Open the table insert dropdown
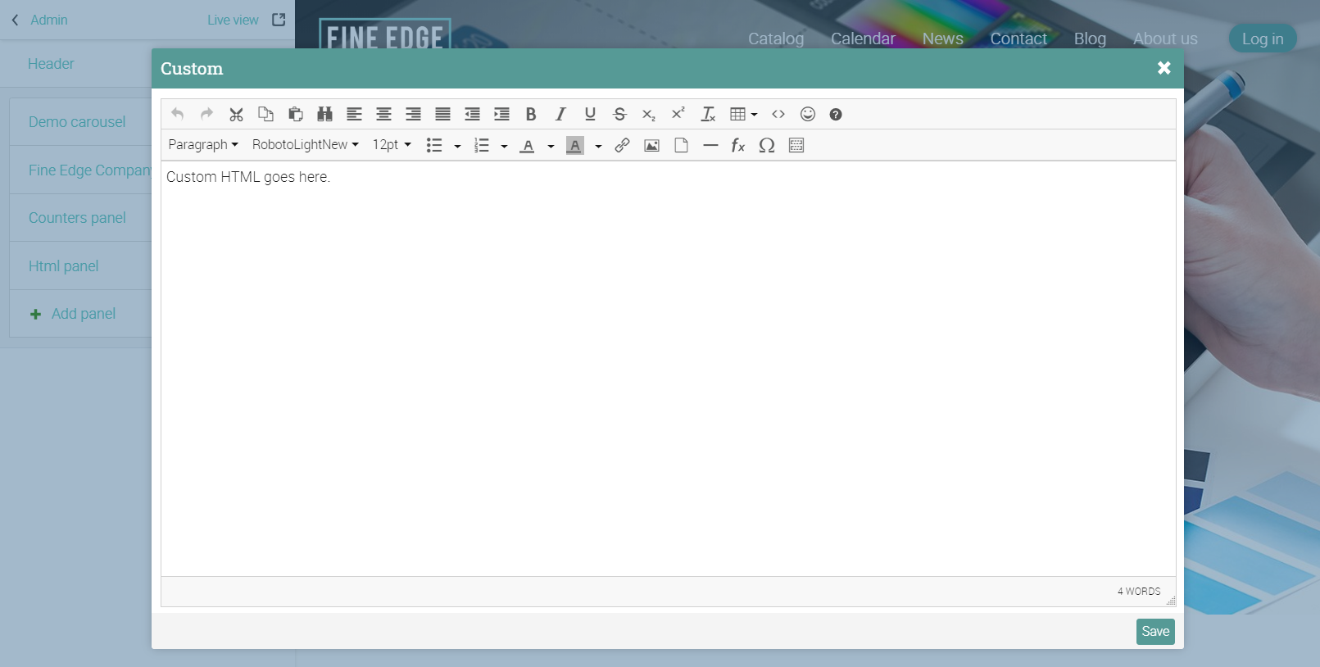 coord(744,114)
